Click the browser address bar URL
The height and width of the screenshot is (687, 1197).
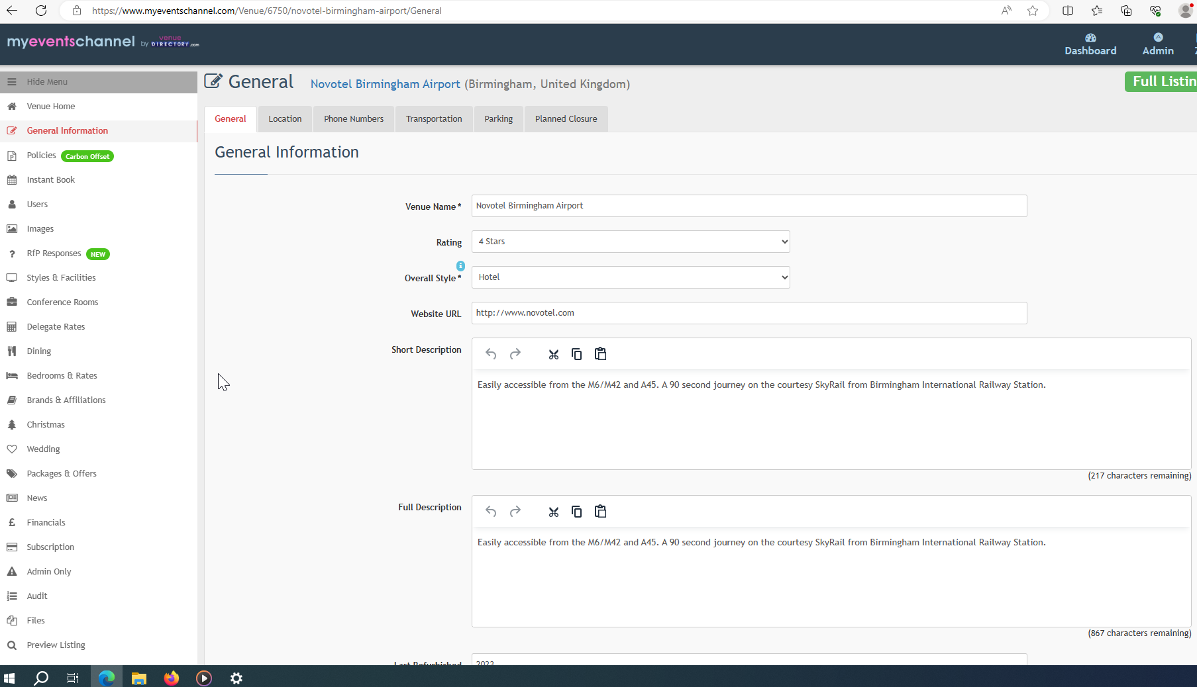tap(267, 11)
